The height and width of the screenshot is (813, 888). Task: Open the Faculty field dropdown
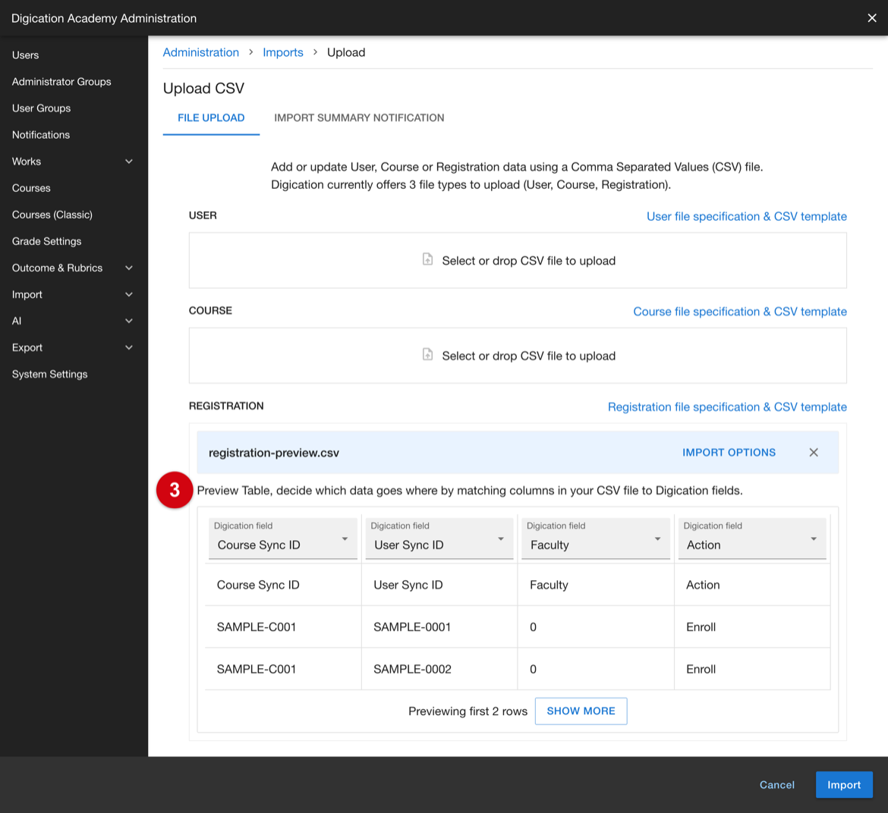[595, 538]
